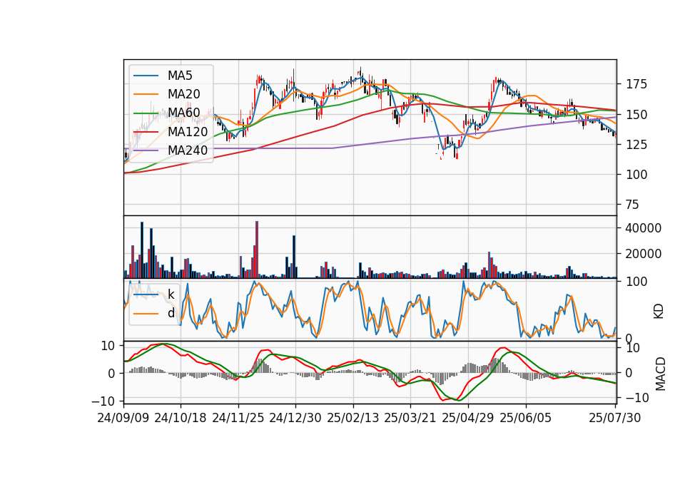Viewport: 685px width, 492px height.
Task: Click the 25/04/29 date label
Action: click(x=468, y=418)
